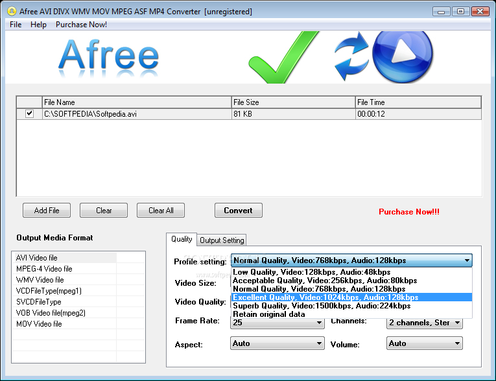Click the Convert button
The image size is (496, 381).
coord(239,210)
